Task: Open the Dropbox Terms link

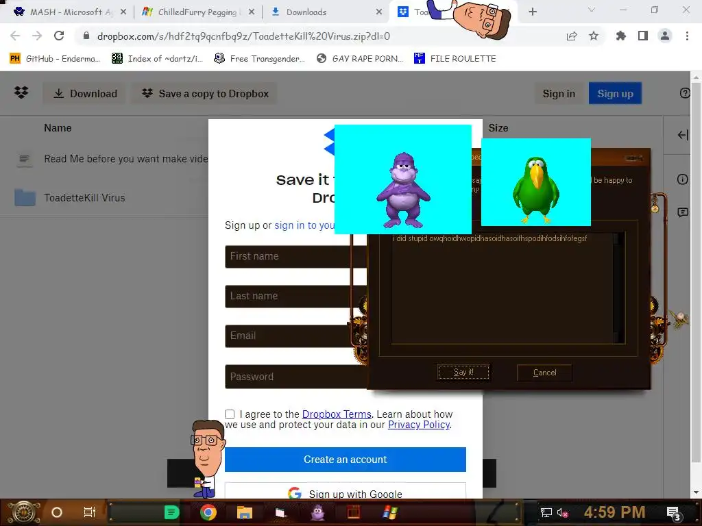Action: (x=337, y=414)
